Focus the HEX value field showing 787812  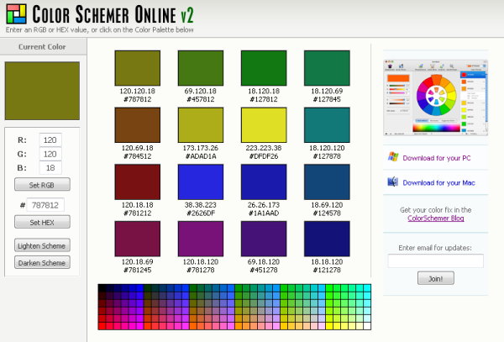(x=45, y=205)
